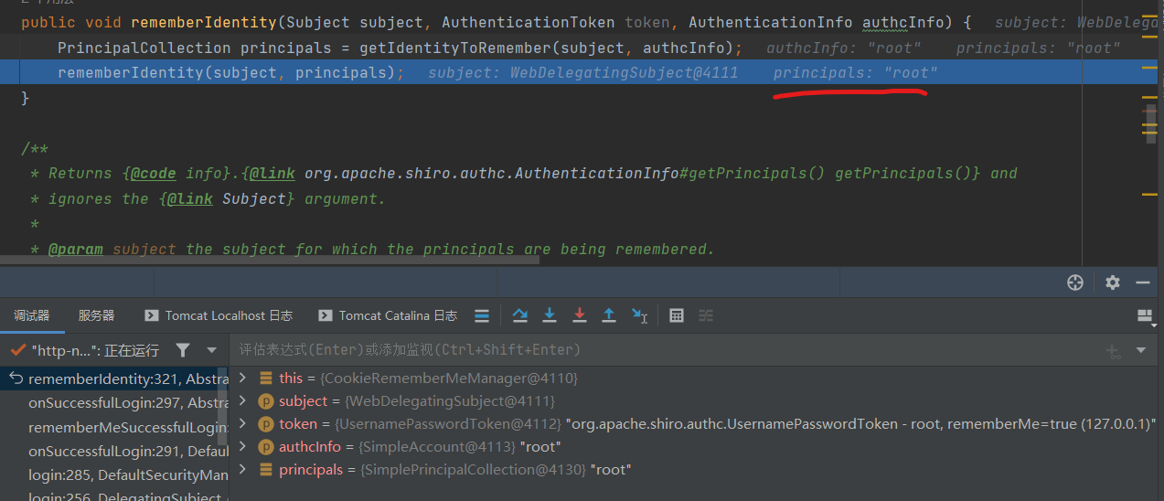
Task: Click the threads filter funnel icon
Action: (x=183, y=350)
